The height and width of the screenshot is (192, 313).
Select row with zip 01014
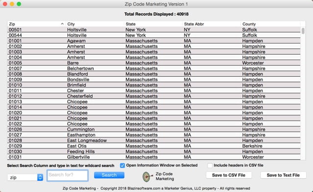[x=154, y=107]
